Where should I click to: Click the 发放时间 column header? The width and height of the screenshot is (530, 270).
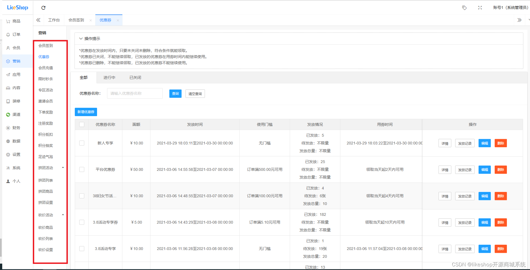(195, 124)
